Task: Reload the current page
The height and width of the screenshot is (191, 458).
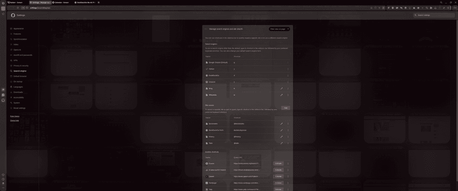Action: tap(18, 8)
